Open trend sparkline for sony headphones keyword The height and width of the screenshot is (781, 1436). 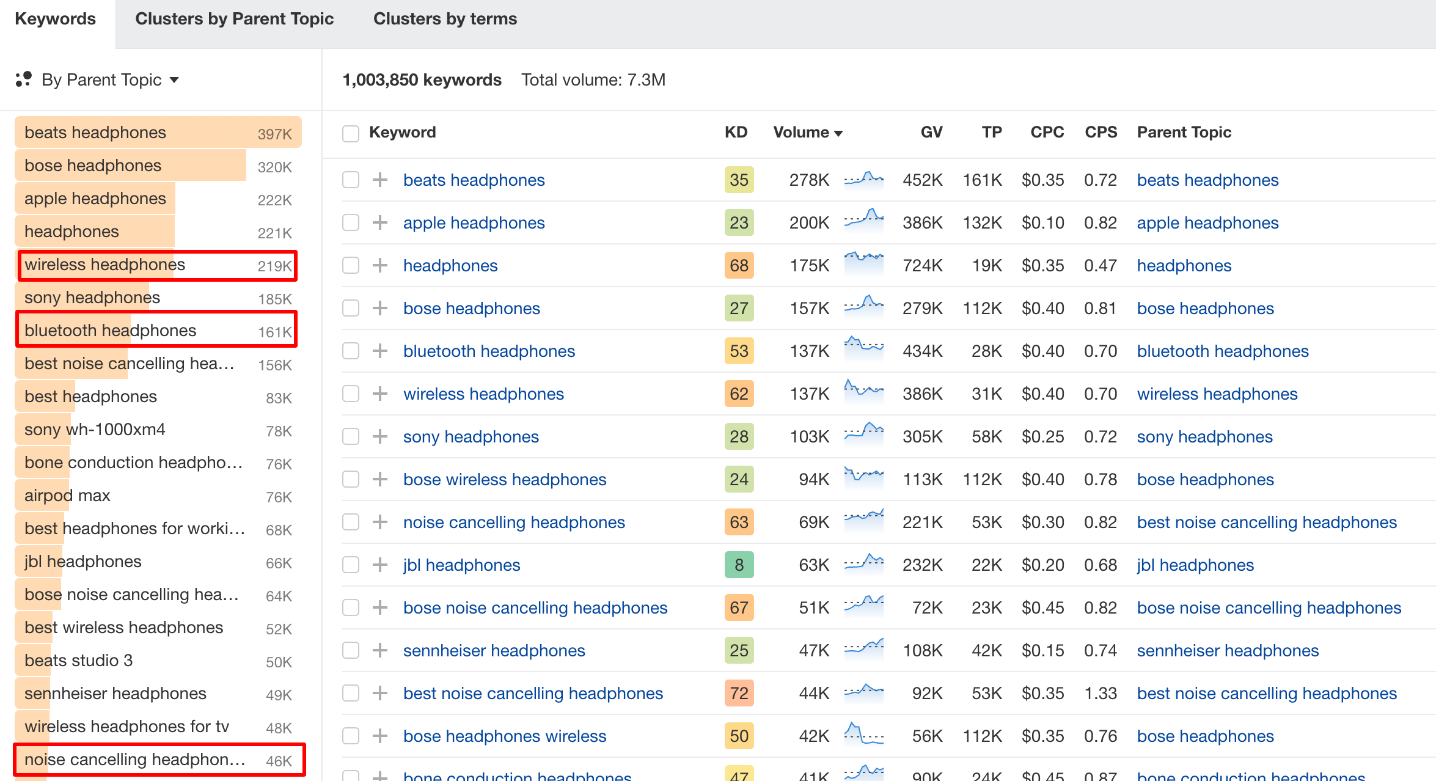(863, 436)
